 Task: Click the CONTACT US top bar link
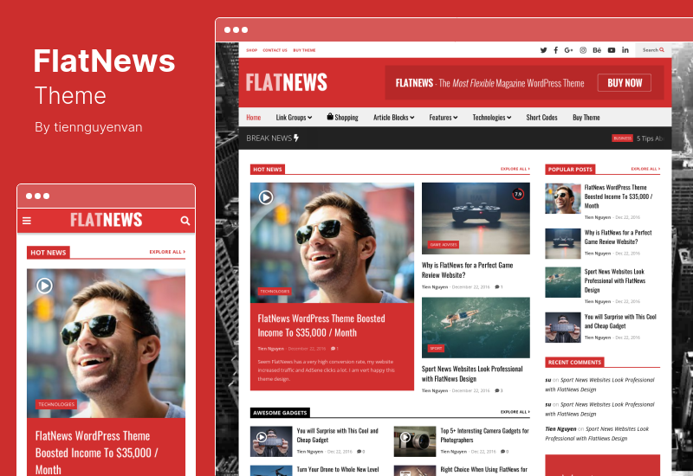pyautogui.click(x=275, y=50)
